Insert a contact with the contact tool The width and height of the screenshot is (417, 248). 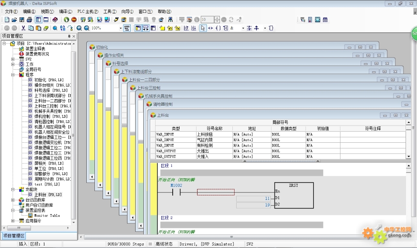click(211, 28)
